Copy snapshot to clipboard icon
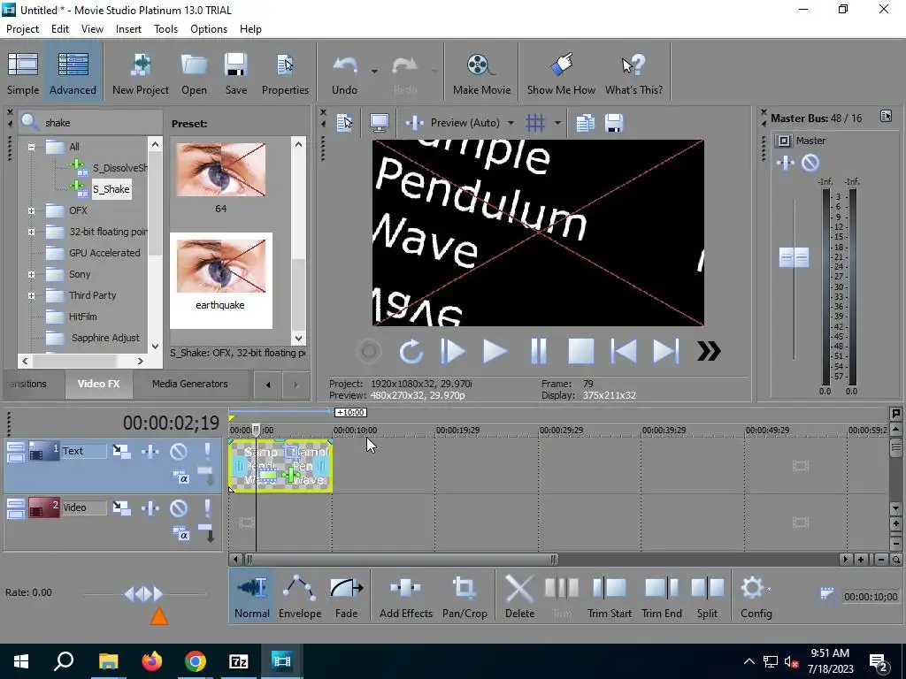The image size is (906, 679). click(x=585, y=122)
